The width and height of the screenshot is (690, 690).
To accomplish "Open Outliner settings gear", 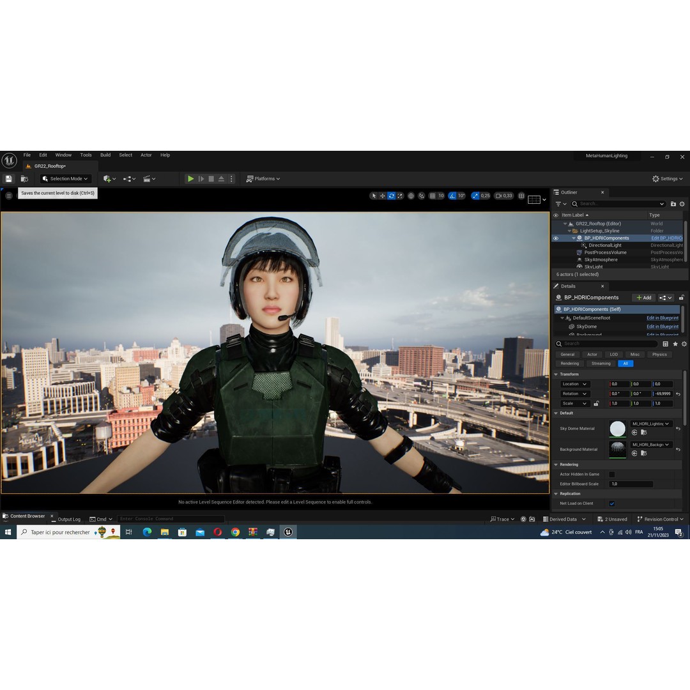I will click(x=682, y=204).
